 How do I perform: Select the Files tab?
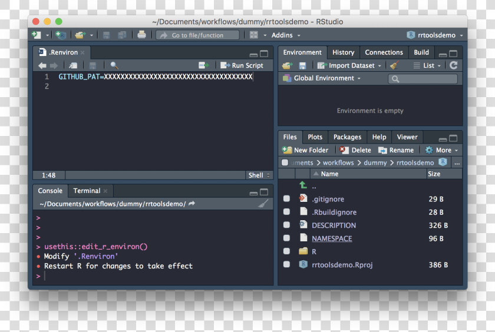[290, 137]
